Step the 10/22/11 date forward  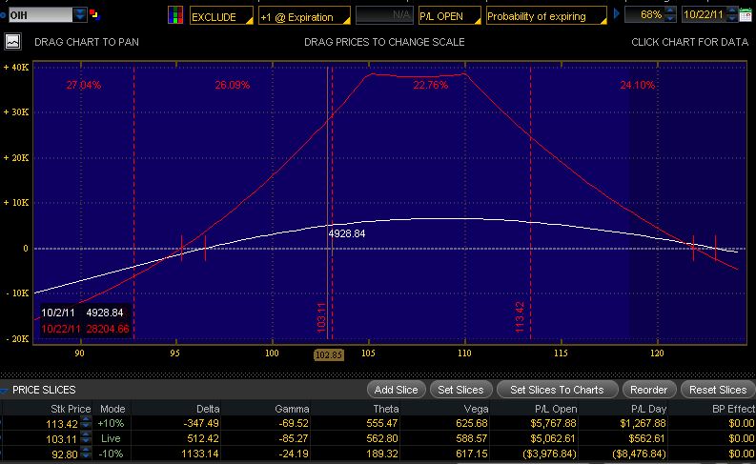732,10
